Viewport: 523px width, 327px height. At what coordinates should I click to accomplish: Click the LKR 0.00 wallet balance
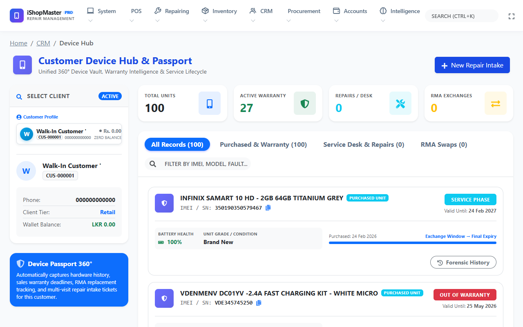pos(103,224)
